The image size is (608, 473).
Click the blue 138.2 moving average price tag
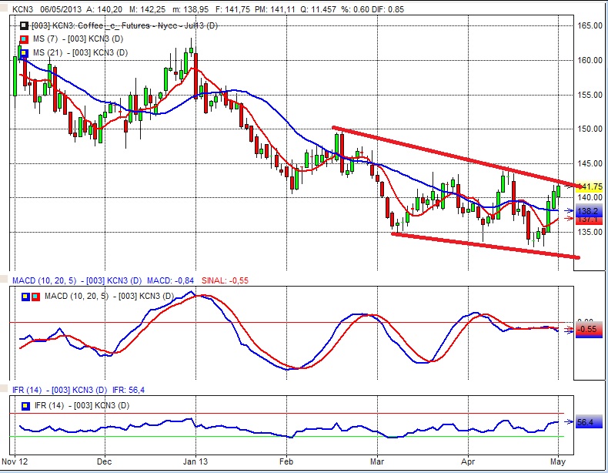coord(589,210)
